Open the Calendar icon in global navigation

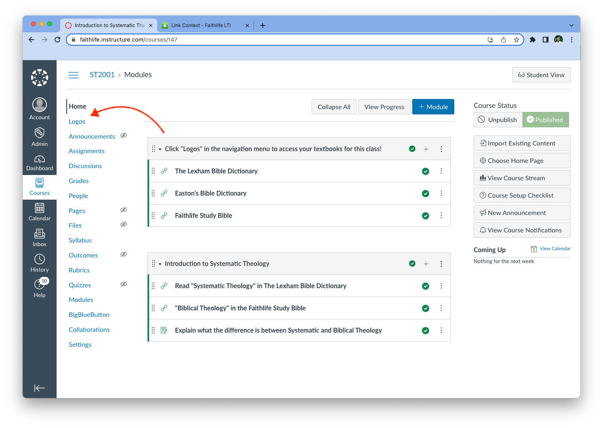[40, 212]
